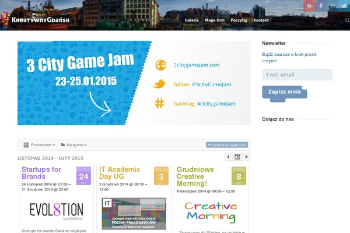Go to next calendar period
The height and width of the screenshot is (233, 350).
point(246,157)
